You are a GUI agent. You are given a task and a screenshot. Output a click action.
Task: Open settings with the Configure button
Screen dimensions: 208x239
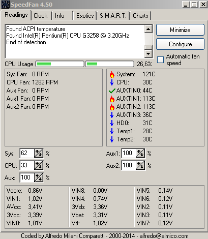tap(180, 44)
